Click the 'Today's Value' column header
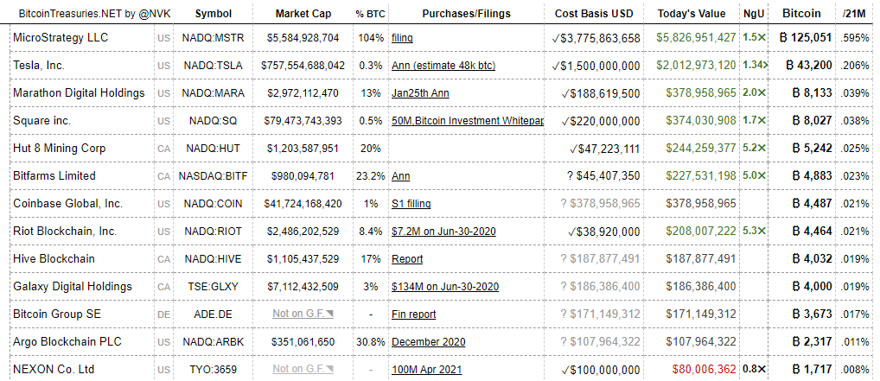 point(692,15)
